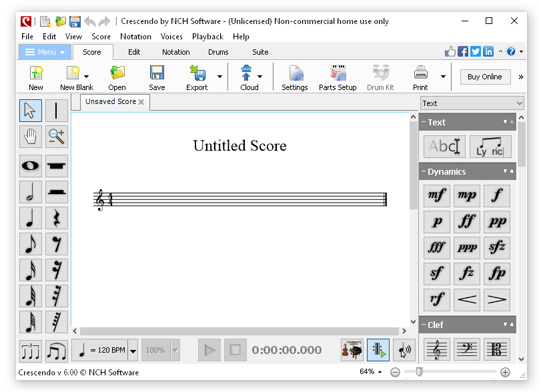Choose the quarter note tool
This screenshot has height=392, width=539.
coord(31,218)
